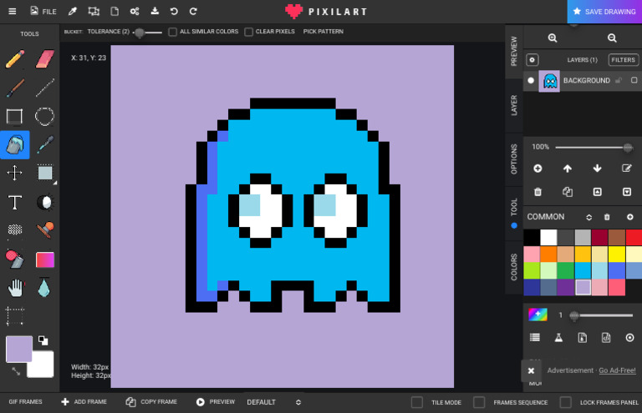Image resolution: width=642 pixels, height=413 pixels.
Task: Open the OPTIONS side tab
Action: pos(514,159)
